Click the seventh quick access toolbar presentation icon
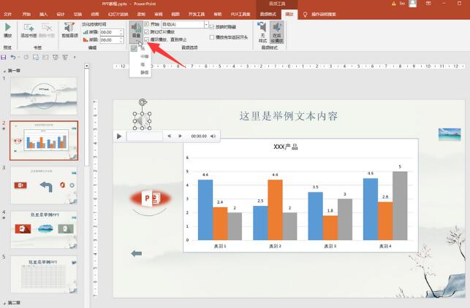The height and width of the screenshot is (308, 470). (x=65, y=57)
